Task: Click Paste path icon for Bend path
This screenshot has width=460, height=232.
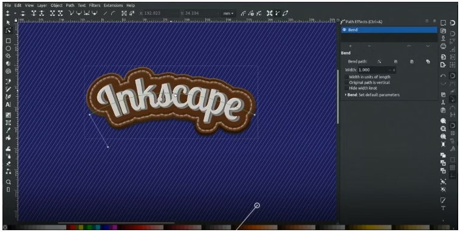Action: point(412,61)
